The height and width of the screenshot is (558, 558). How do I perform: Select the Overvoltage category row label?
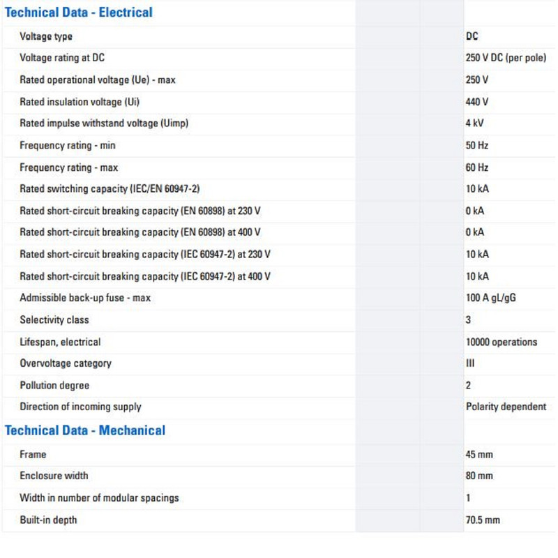66,363
